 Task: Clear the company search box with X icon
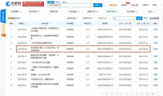pyautogui.click(x=91, y=5)
